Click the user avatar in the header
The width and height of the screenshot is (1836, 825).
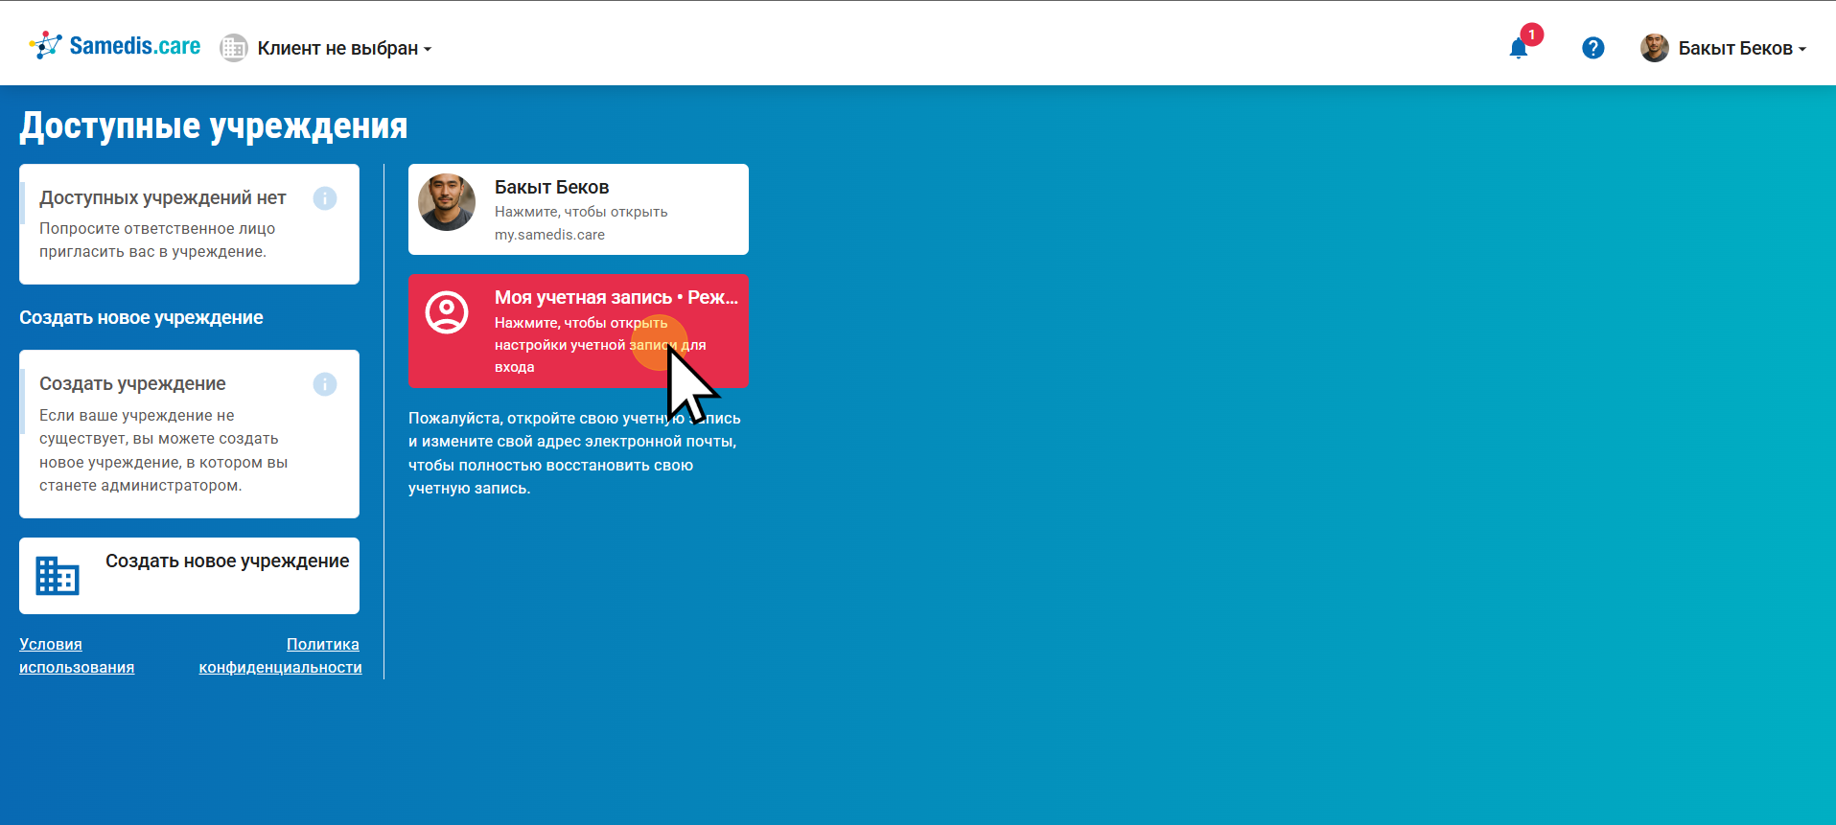tap(1654, 48)
